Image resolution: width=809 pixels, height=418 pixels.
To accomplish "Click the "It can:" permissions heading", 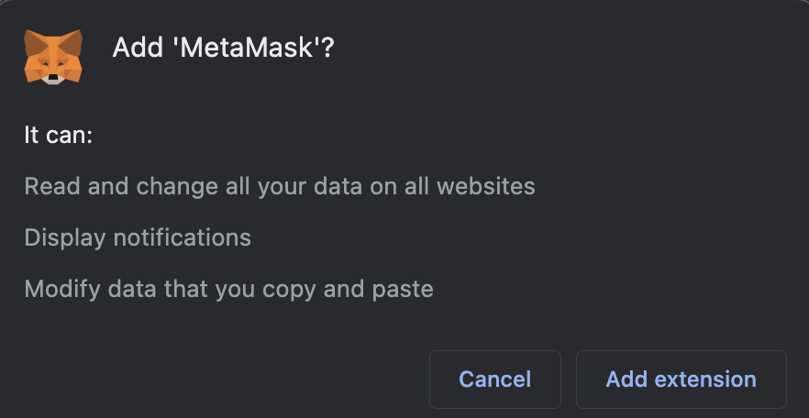I will click(60, 136).
